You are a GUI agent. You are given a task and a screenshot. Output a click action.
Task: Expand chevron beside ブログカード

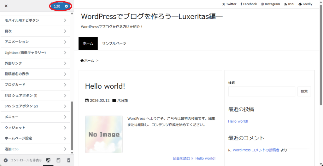click(x=65, y=85)
